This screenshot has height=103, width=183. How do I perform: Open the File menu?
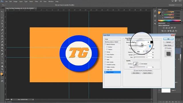pyautogui.click(x=6, y=1)
